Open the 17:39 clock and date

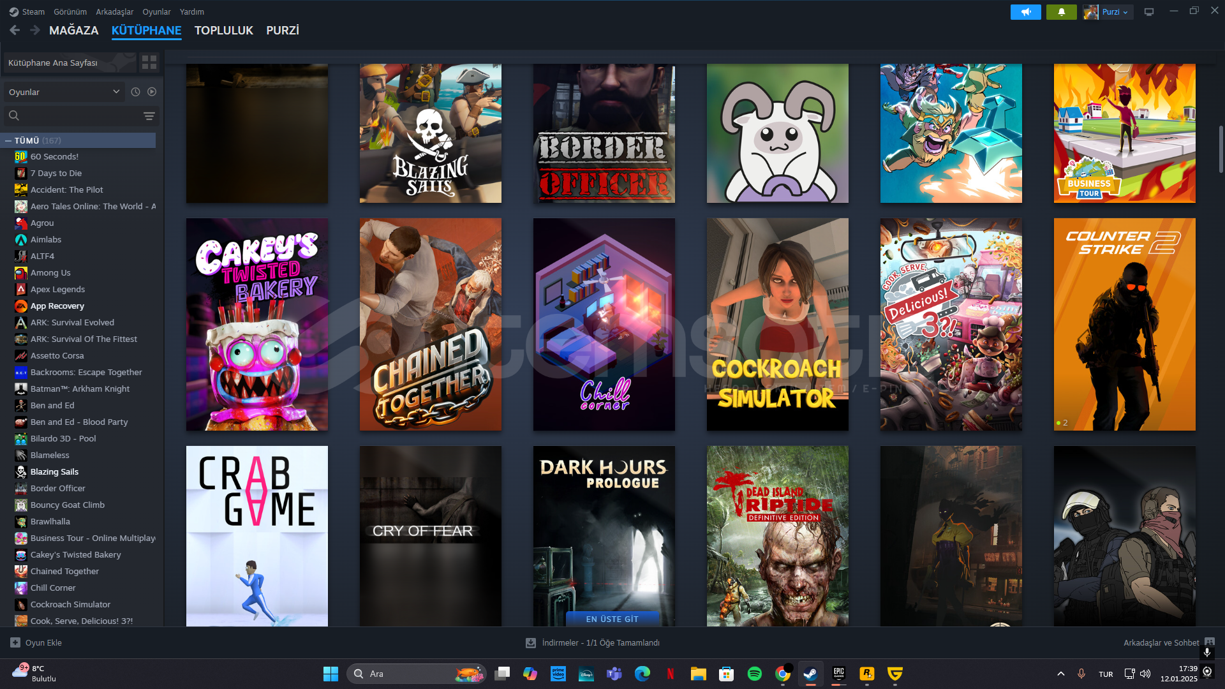pyautogui.click(x=1178, y=674)
